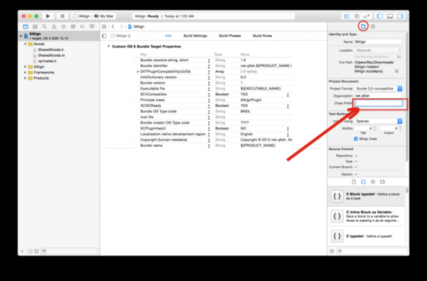Image resolution: width=427 pixels, height=281 pixels.
Task: Switch to the Build Rules tab
Action: (262, 36)
